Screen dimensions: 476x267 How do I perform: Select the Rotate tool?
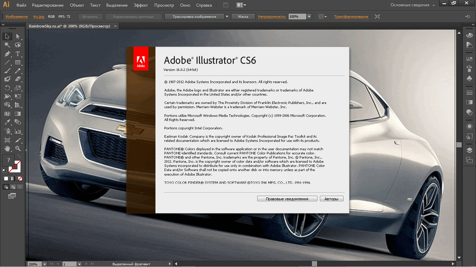coord(7,88)
